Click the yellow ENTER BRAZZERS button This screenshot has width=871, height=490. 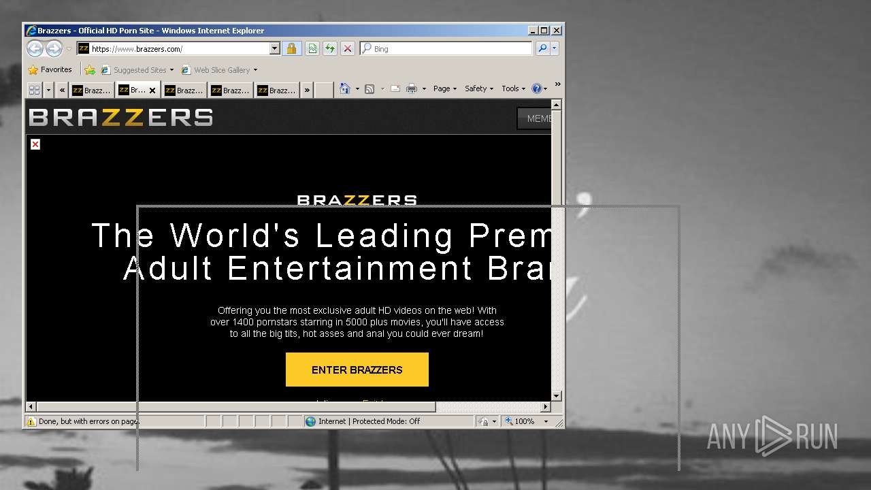[357, 370]
